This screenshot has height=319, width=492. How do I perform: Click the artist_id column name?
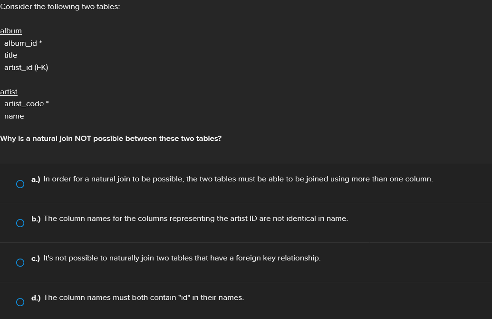click(x=18, y=68)
